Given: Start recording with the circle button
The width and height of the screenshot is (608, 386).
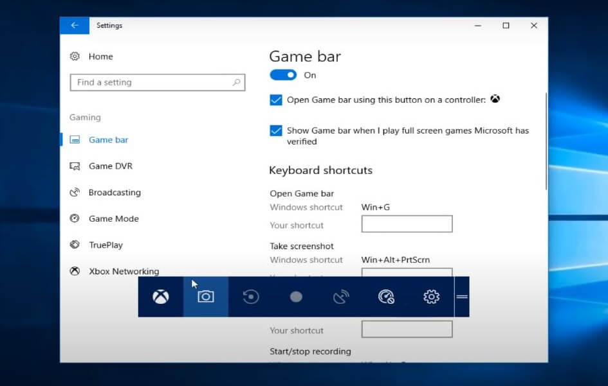Looking at the screenshot, I should (296, 297).
